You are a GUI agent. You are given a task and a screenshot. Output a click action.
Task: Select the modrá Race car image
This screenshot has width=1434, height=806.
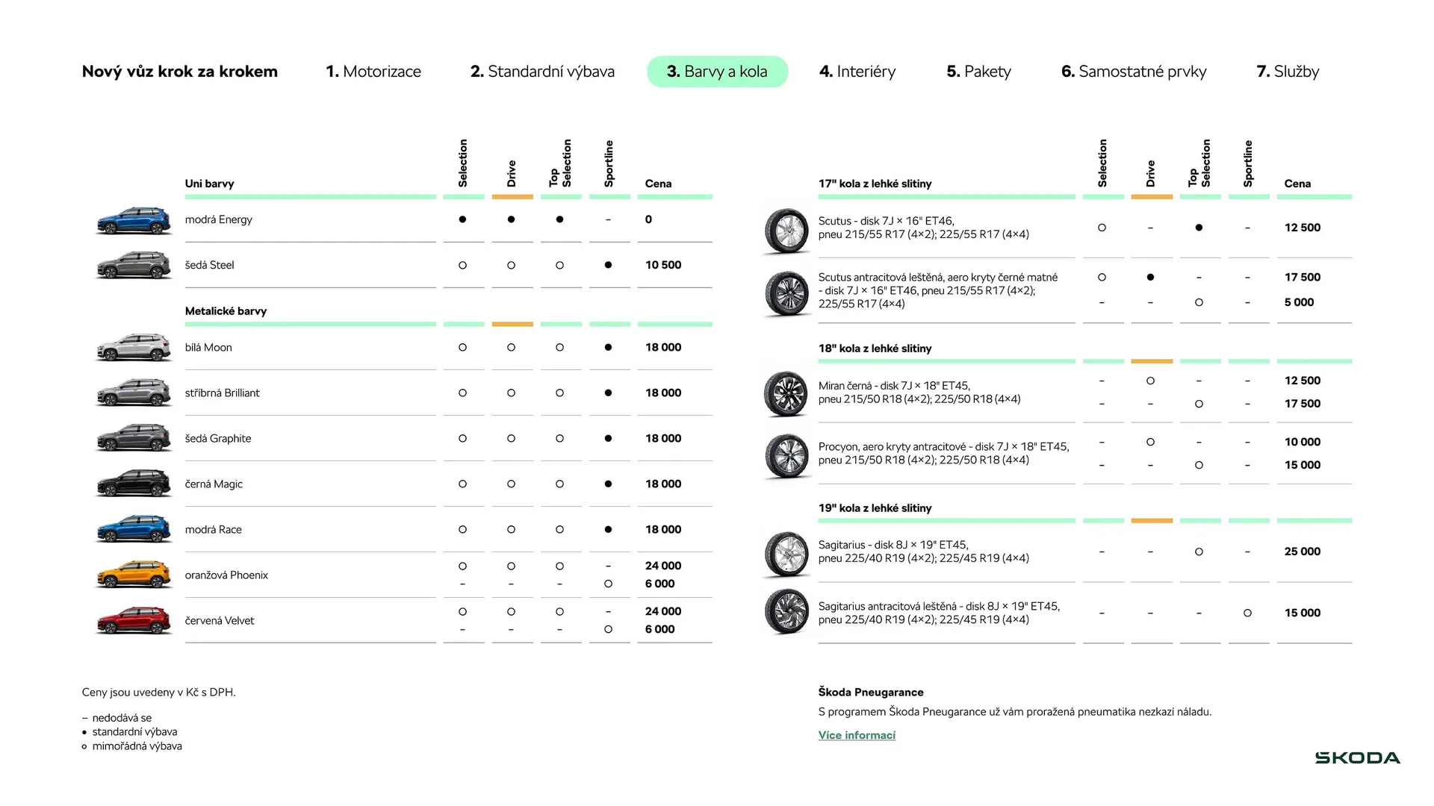pyautogui.click(x=134, y=530)
